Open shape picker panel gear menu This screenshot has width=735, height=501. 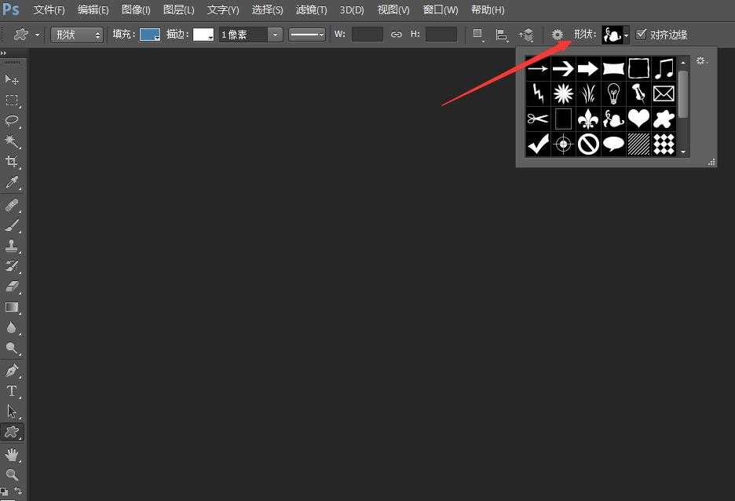click(x=701, y=60)
